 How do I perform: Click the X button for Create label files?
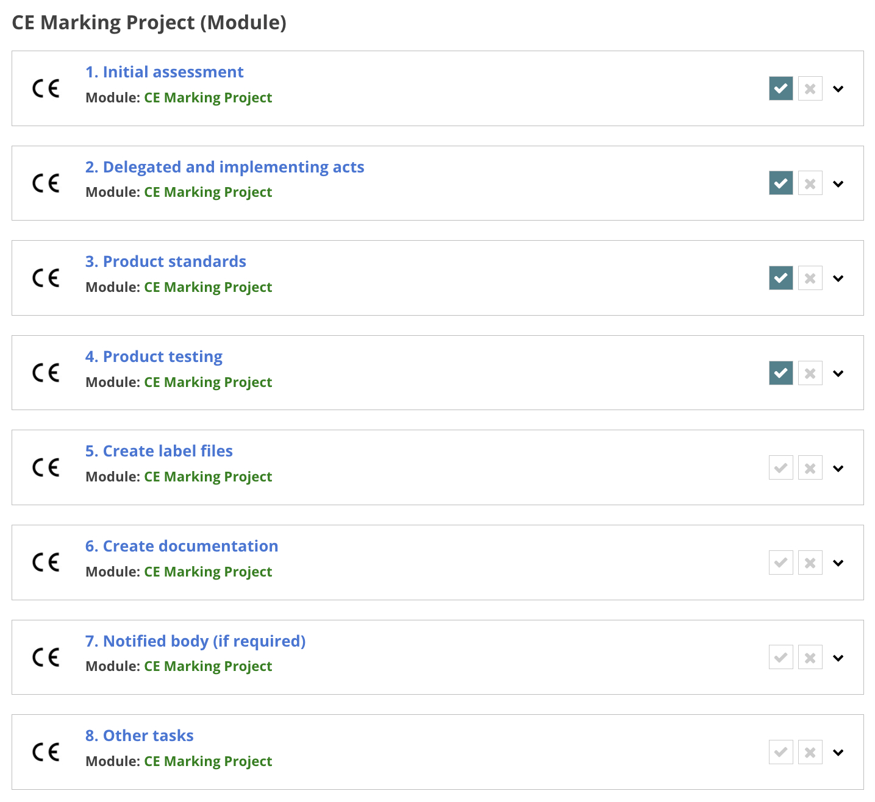(810, 468)
